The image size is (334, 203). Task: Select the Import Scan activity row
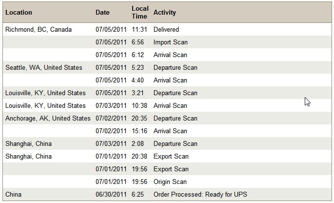pos(167,42)
